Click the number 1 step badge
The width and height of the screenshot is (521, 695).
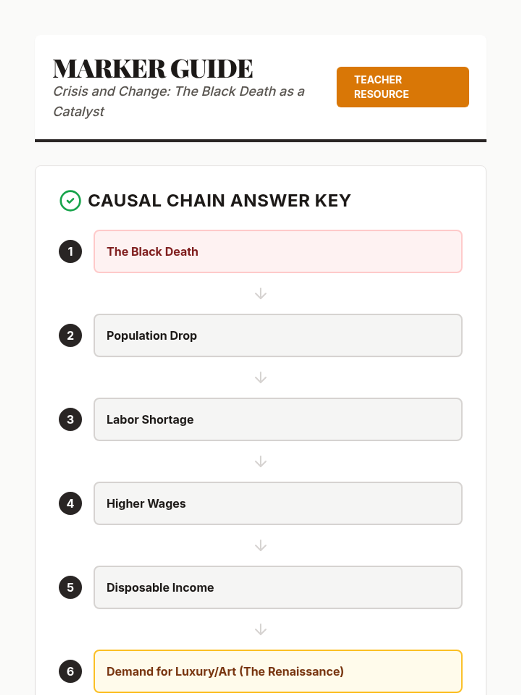[70, 252]
